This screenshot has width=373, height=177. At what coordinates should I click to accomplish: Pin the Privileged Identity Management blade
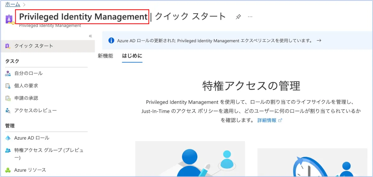pyautogui.click(x=238, y=17)
